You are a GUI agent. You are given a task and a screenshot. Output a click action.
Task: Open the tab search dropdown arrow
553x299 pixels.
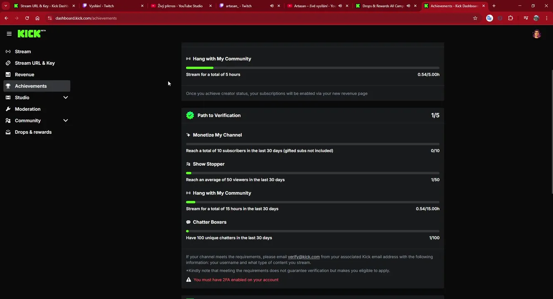6,6
